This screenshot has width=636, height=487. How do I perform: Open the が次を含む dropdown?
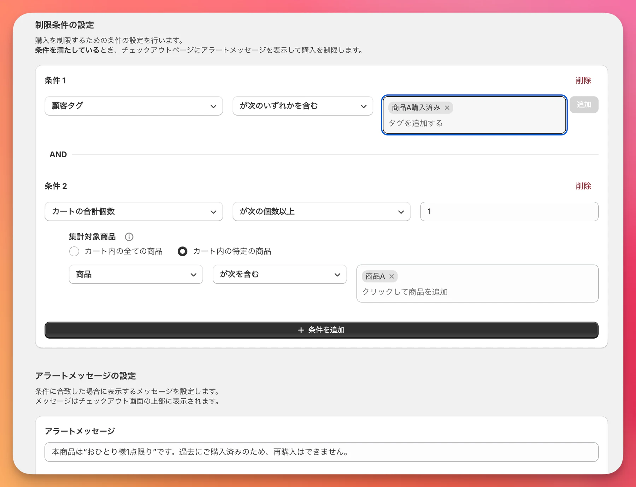279,274
